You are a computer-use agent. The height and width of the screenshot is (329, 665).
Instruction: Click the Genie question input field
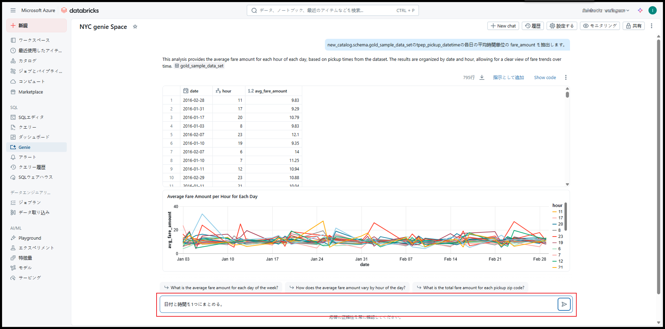tap(358, 304)
